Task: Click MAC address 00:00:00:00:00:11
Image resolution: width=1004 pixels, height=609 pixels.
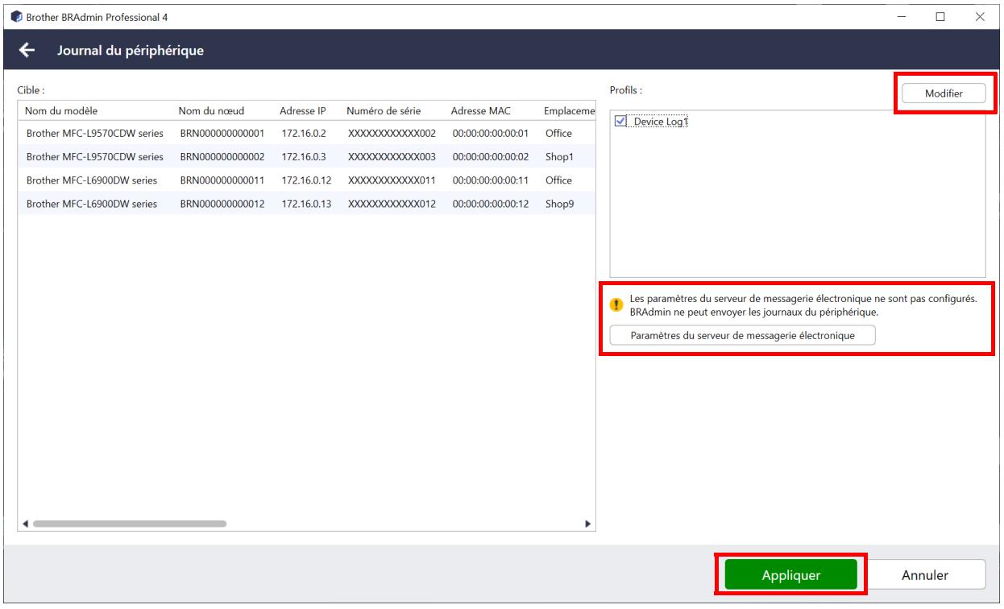Action: (490, 180)
